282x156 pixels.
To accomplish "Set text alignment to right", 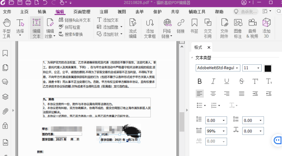I will click(227, 93).
